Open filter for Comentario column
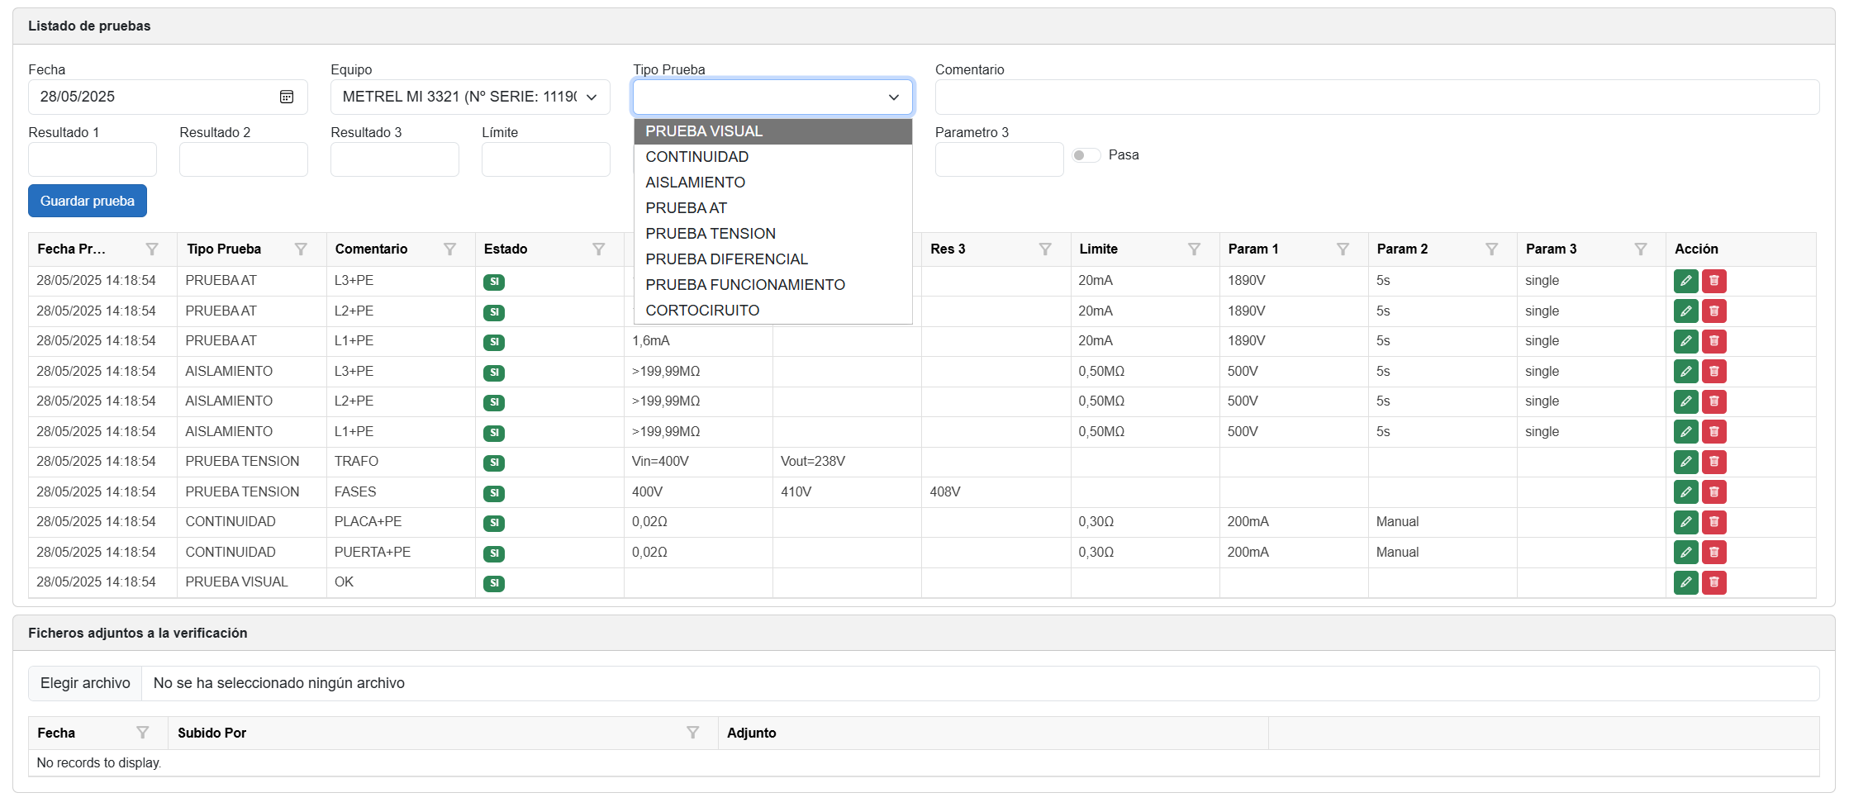1849x807 pixels. tap(449, 249)
